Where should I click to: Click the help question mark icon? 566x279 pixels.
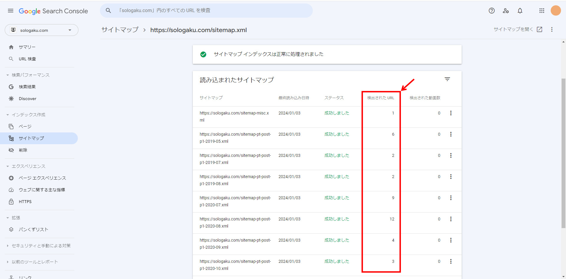click(491, 11)
